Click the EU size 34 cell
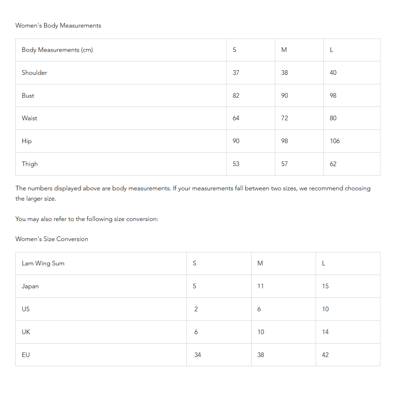Image resolution: width=395 pixels, height=395 pixels. (197, 355)
